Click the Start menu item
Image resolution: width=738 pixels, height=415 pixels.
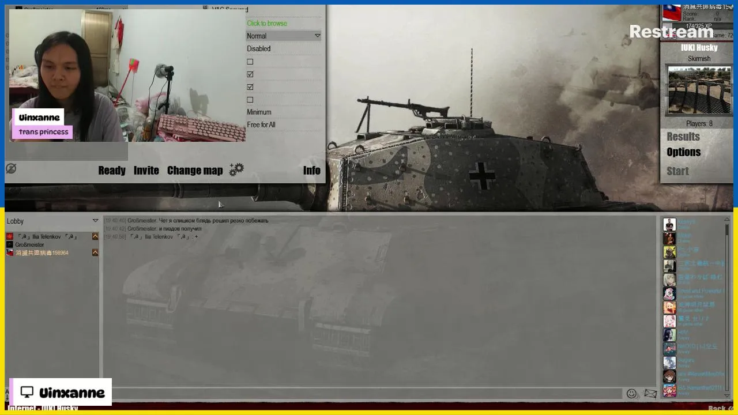click(x=678, y=171)
